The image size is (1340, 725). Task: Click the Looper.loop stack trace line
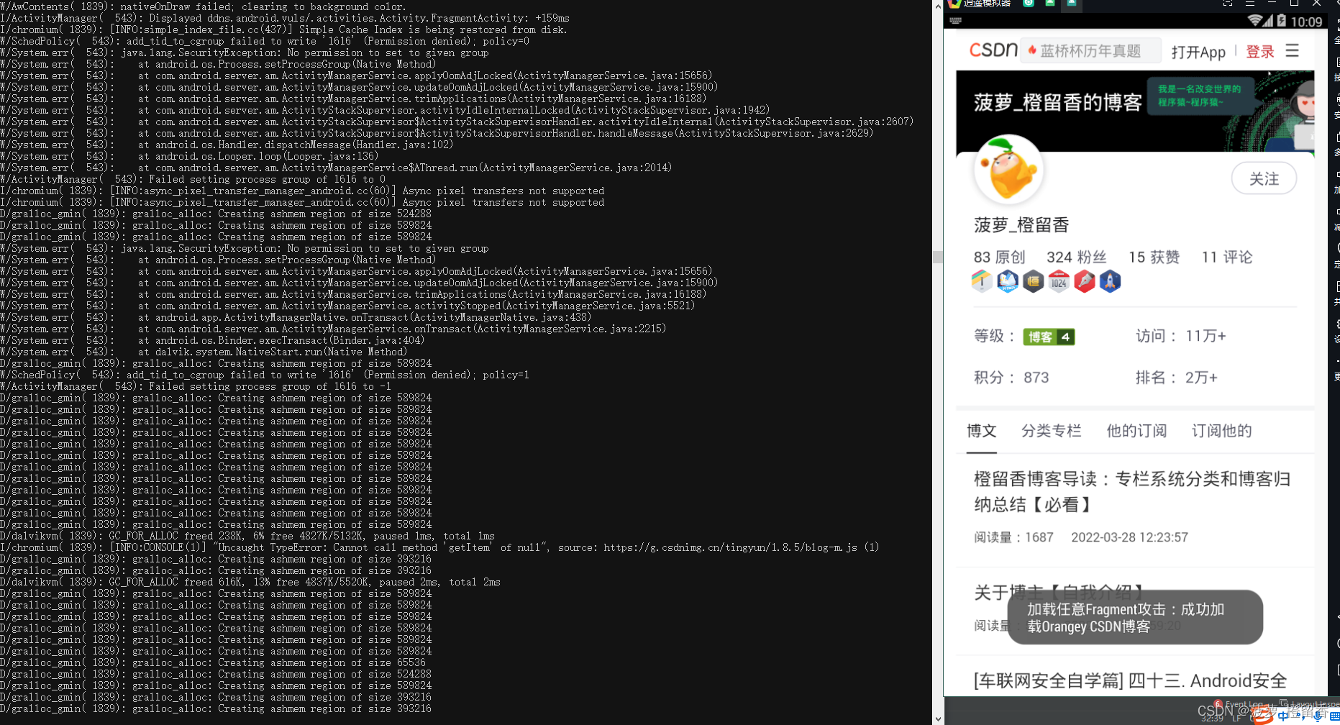pyautogui.click(x=189, y=156)
